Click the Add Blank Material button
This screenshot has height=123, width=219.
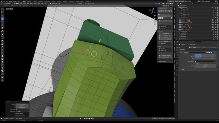coord(165,55)
